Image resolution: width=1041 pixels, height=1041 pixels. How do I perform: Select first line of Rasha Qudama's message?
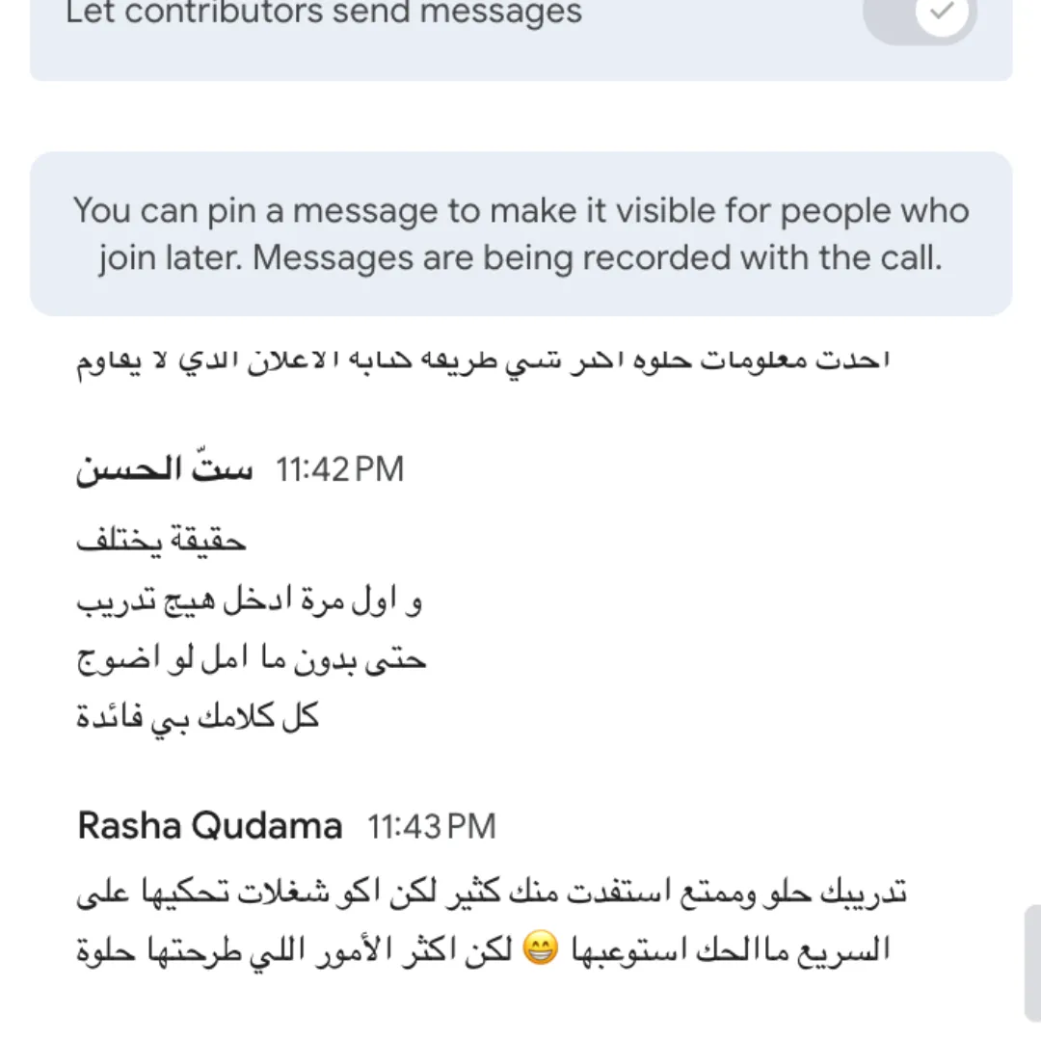492,892
